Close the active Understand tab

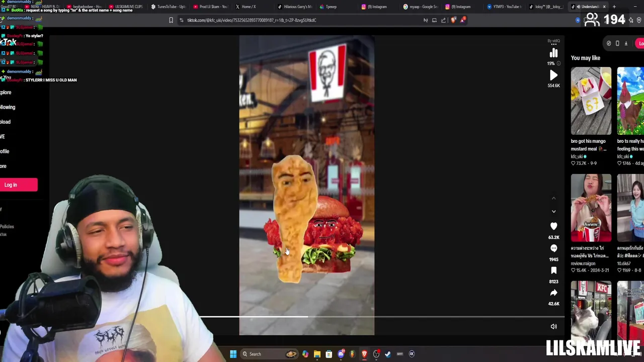pyautogui.click(x=604, y=7)
